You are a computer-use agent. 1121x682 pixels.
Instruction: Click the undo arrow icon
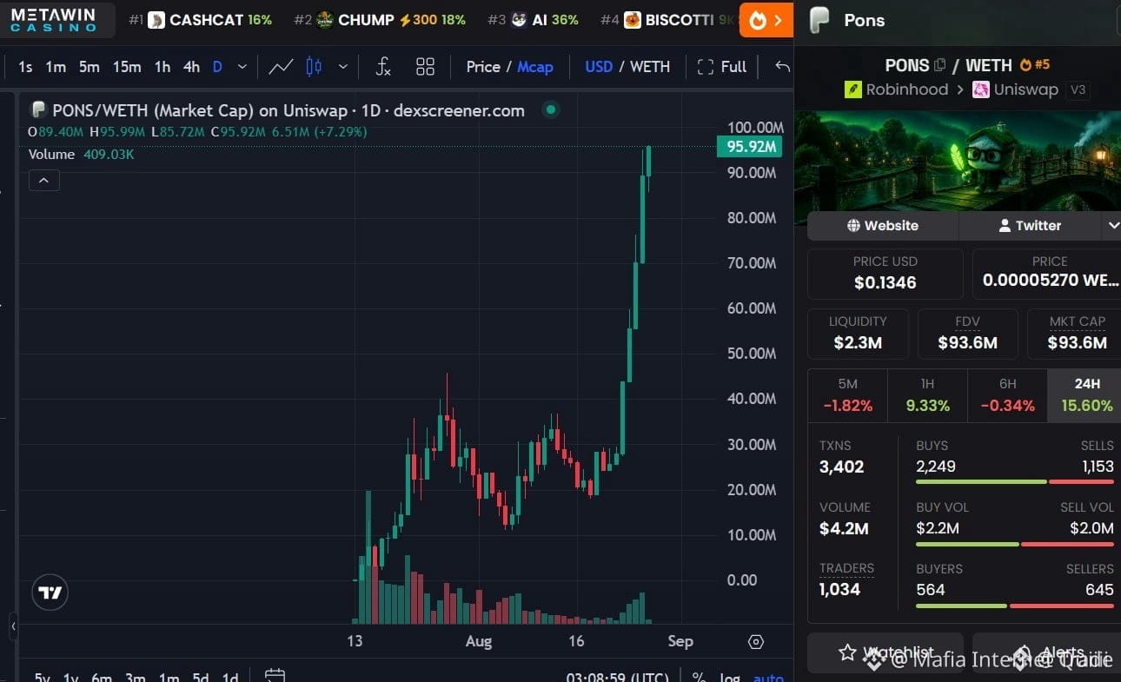[783, 67]
